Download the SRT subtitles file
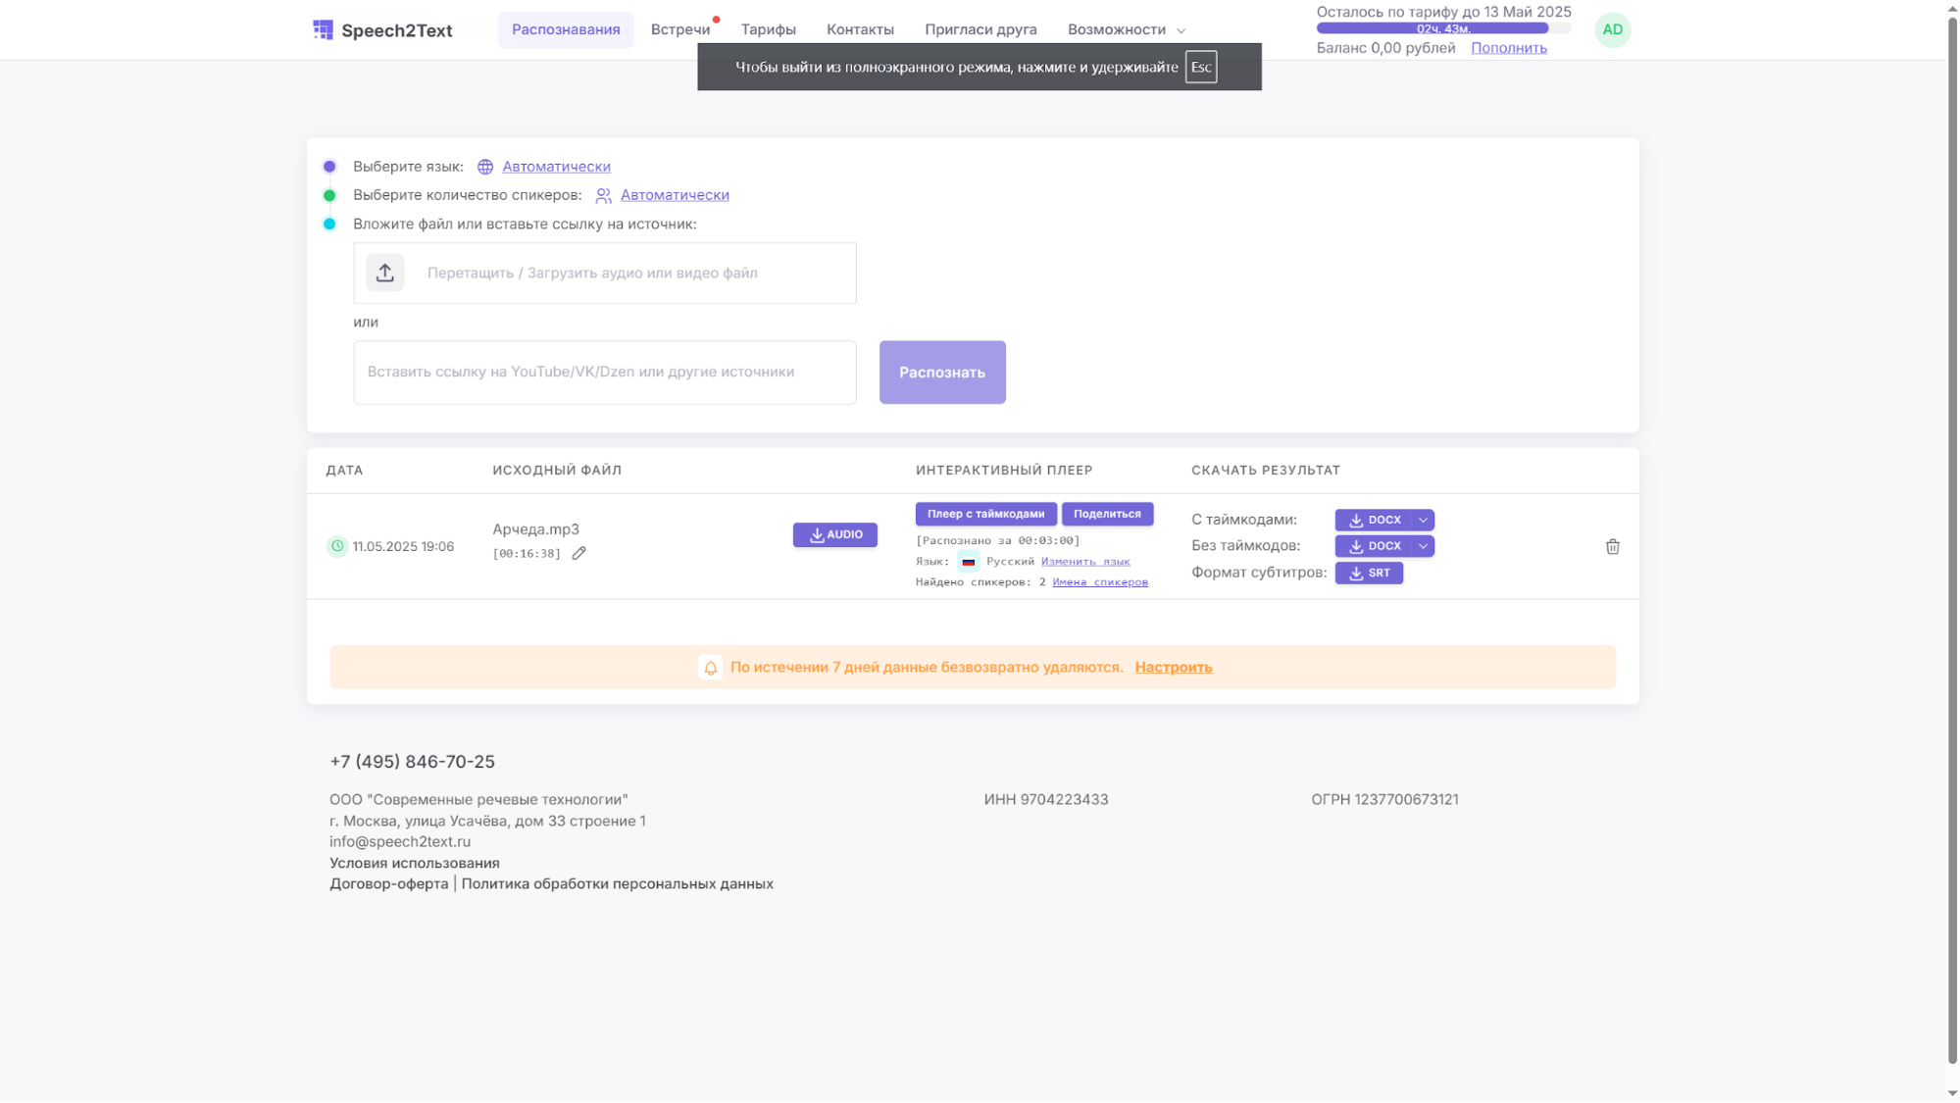1960x1103 pixels. tap(1369, 574)
